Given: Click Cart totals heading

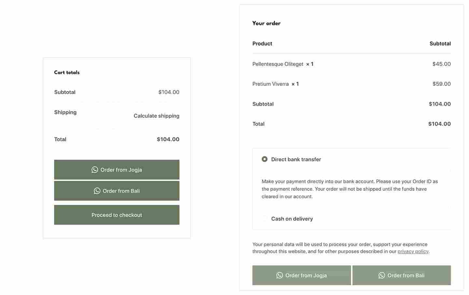Looking at the screenshot, I should pyautogui.click(x=67, y=72).
